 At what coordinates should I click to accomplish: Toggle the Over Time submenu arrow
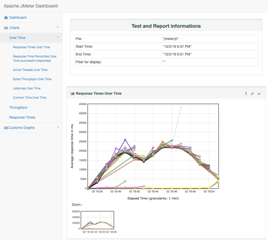58,37
